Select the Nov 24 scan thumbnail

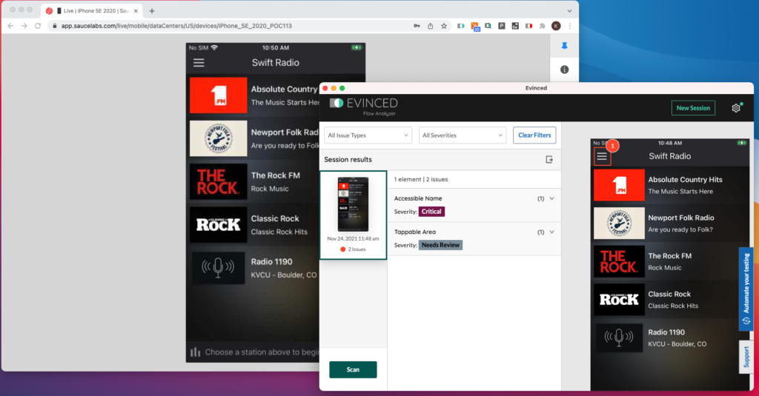coord(354,215)
